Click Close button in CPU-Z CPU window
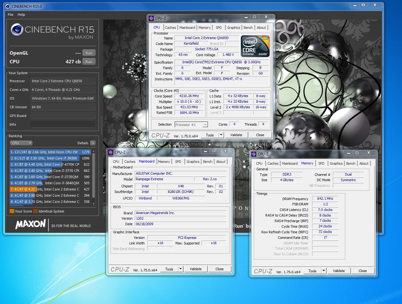 tap(260, 135)
